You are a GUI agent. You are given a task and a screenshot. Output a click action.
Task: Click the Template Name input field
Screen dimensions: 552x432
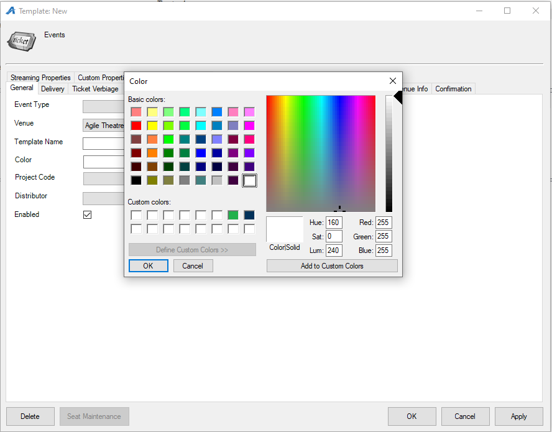(x=103, y=144)
